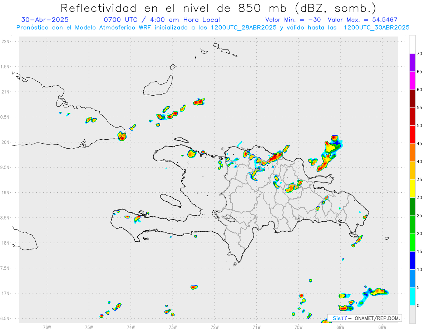Pick the blue 10-15 dBZ colorbar segment
Viewport: 429px width, 332px height.
pos(412,260)
